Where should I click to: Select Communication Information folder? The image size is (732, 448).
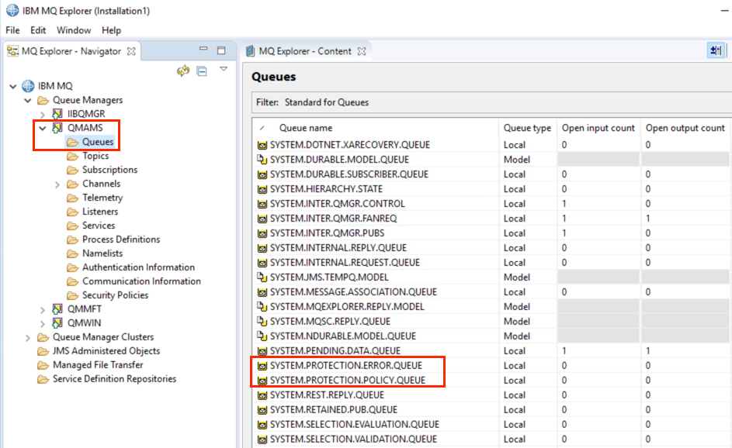(x=142, y=281)
